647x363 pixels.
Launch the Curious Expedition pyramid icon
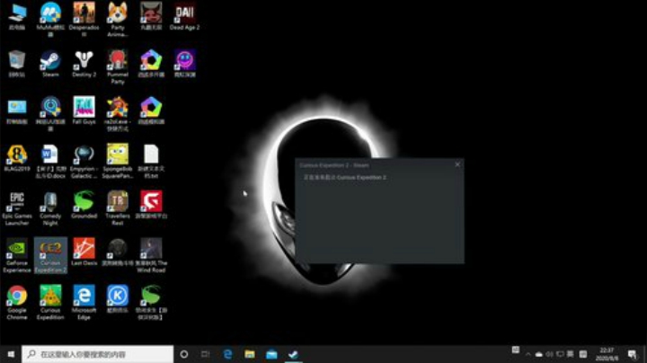pyautogui.click(x=50, y=303)
